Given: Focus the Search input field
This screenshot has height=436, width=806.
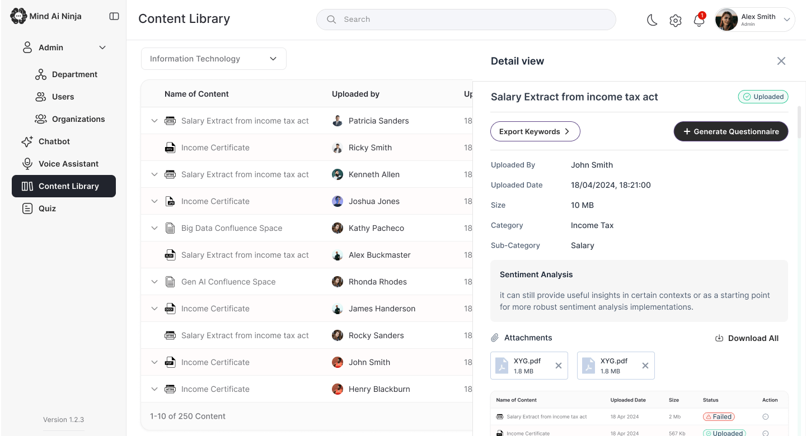Looking at the screenshot, I should pos(466,20).
